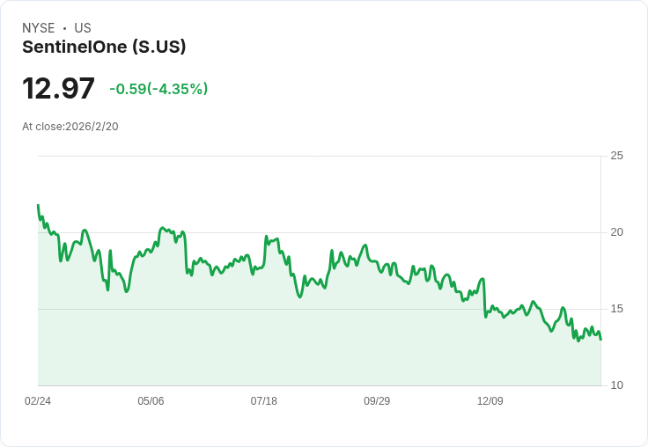Select the 12/09 date on the x-axis
648x447 pixels.
[x=490, y=401]
